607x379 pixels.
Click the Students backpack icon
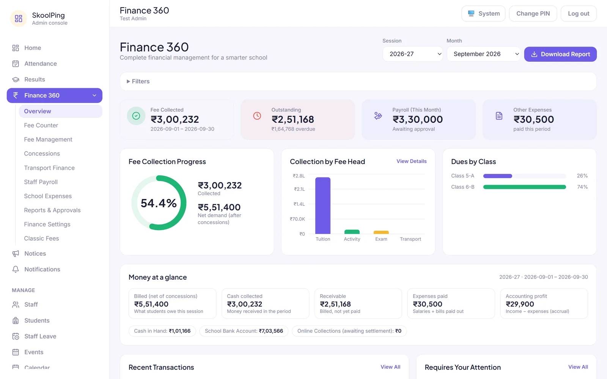pyautogui.click(x=16, y=321)
